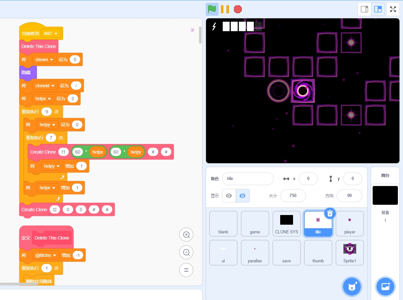403x300 pixels.
Task: Select the stage backdrop thumbnail
Action: [385, 195]
